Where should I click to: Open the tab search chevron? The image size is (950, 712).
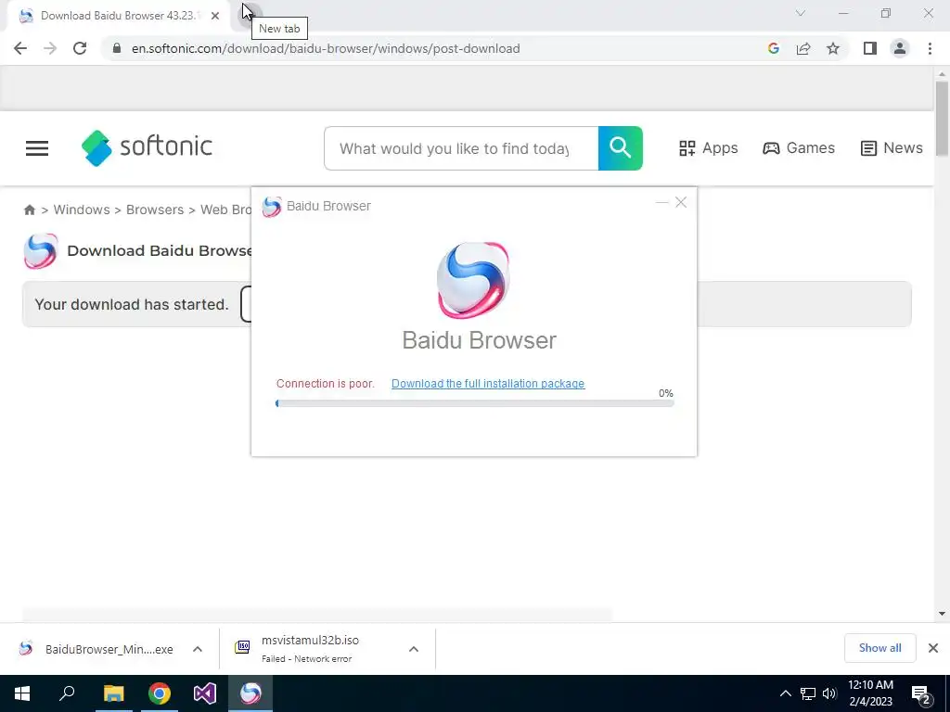(x=801, y=13)
